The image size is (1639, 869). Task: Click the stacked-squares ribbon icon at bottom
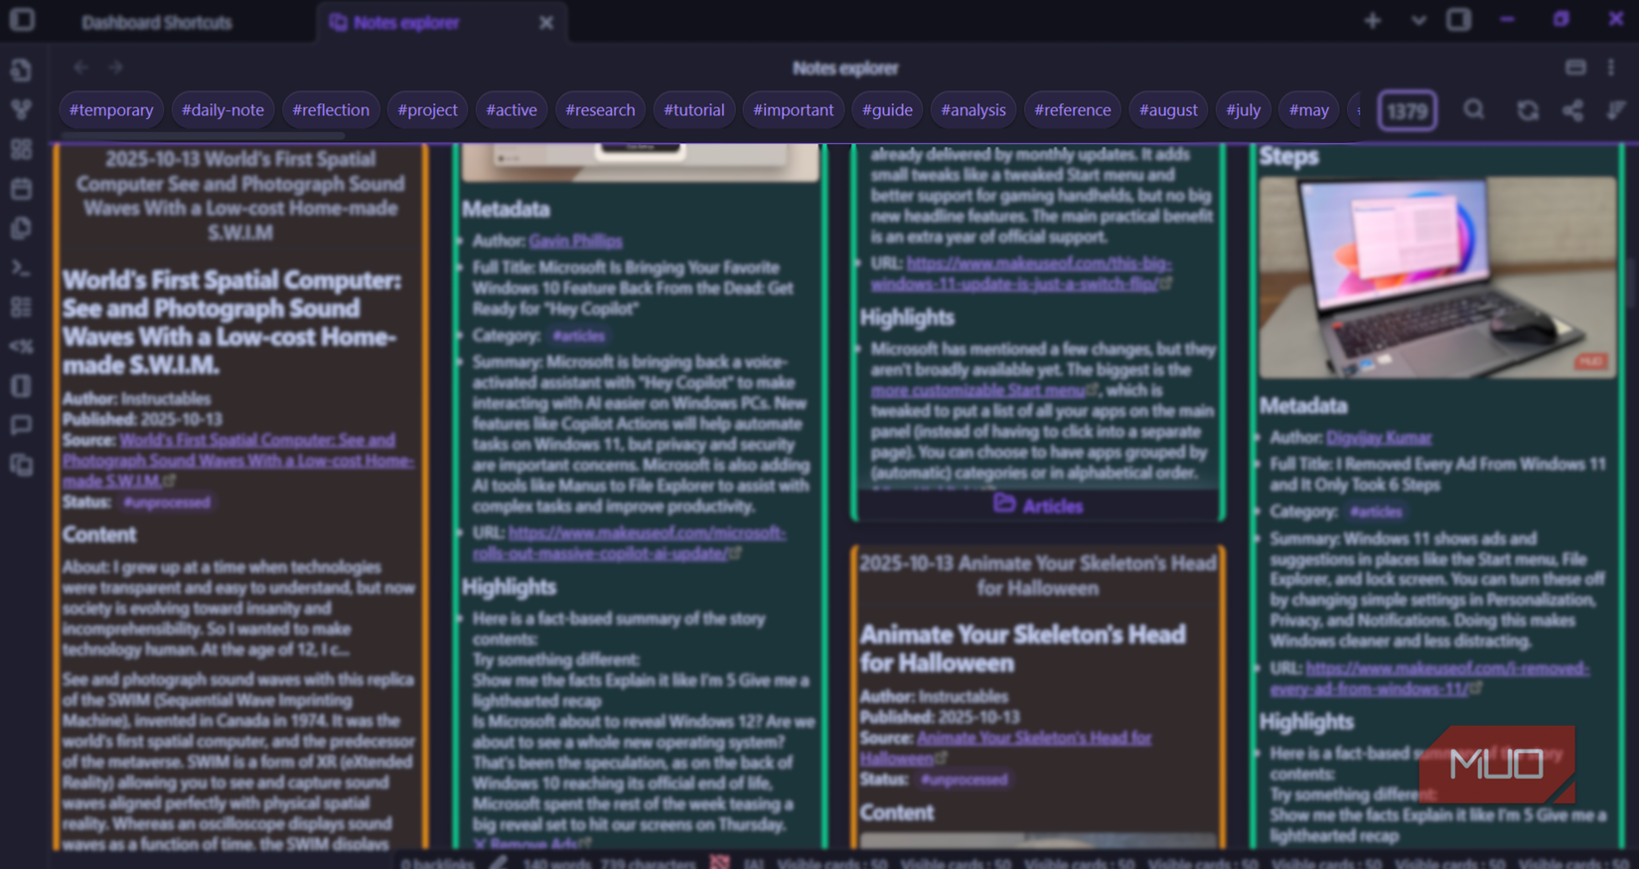click(21, 466)
